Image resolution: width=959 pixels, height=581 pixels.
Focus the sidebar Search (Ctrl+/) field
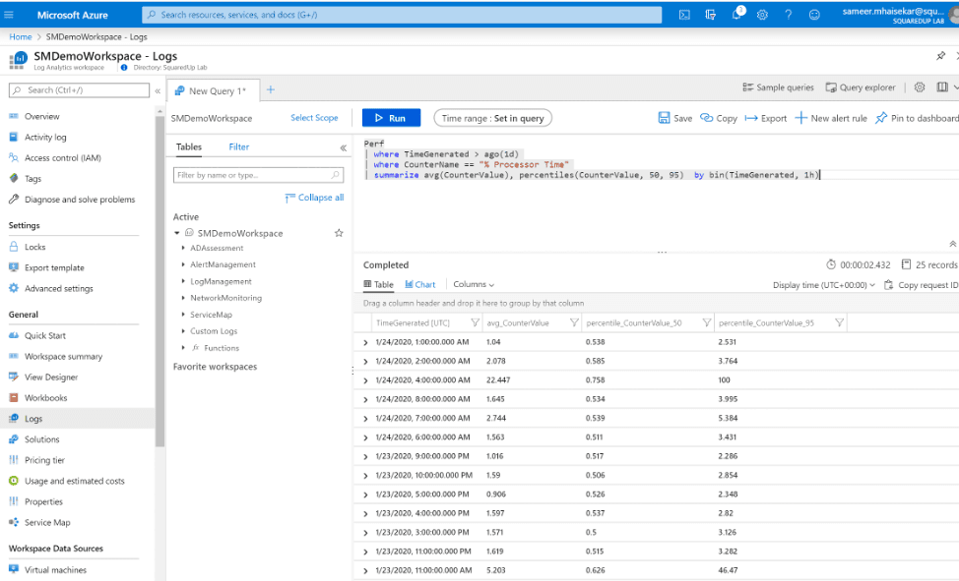point(79,89)
